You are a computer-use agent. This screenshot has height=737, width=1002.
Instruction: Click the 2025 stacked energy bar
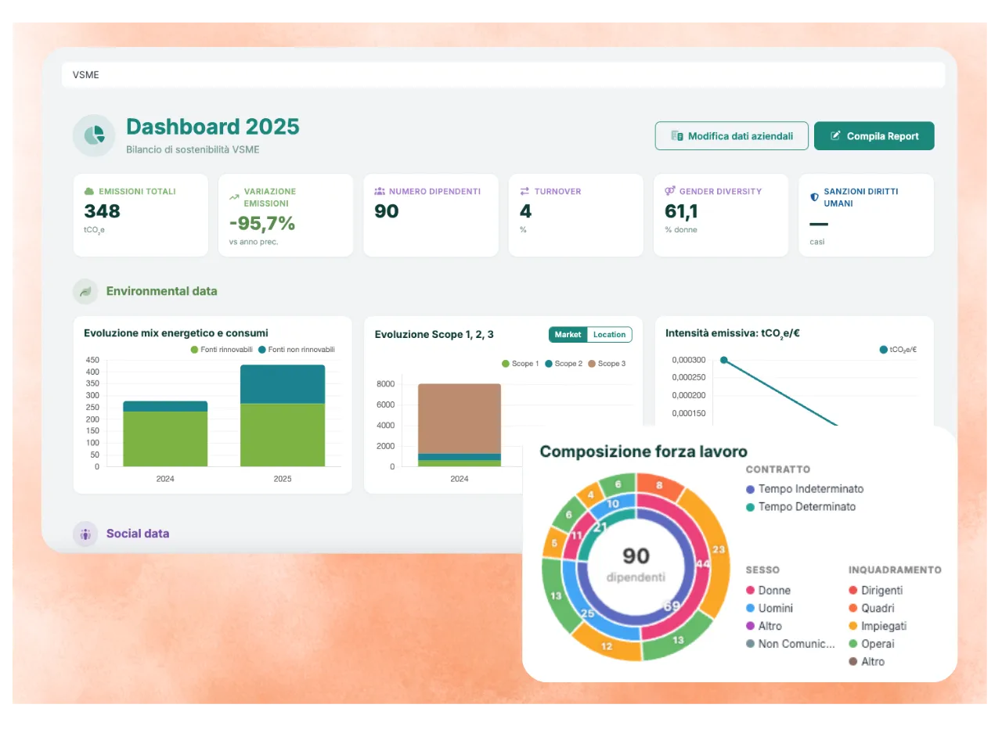(x=283, y=415)
